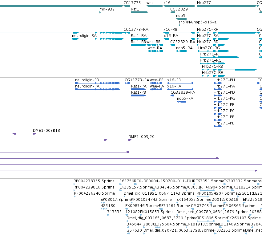
Task: Click the neuroligin-PB protein label
Action: tap(87, 80)
